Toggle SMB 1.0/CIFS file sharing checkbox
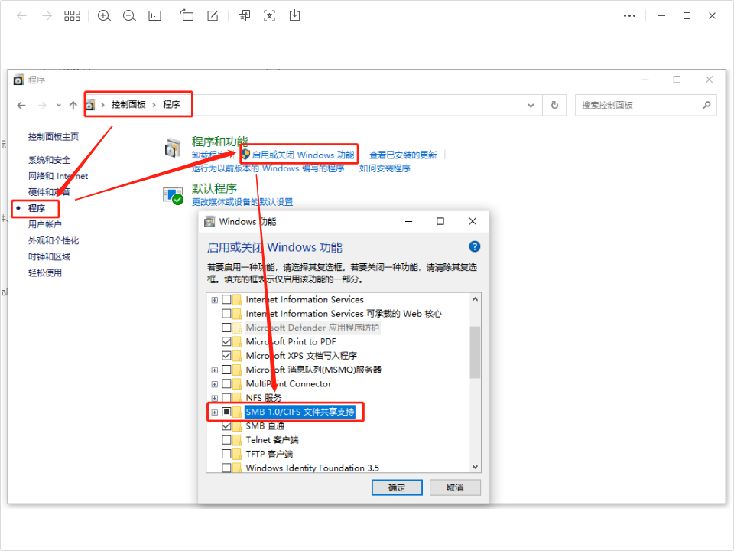Image resolution: width=734 pixels, height=551 pixels. [x=226, y=412]
